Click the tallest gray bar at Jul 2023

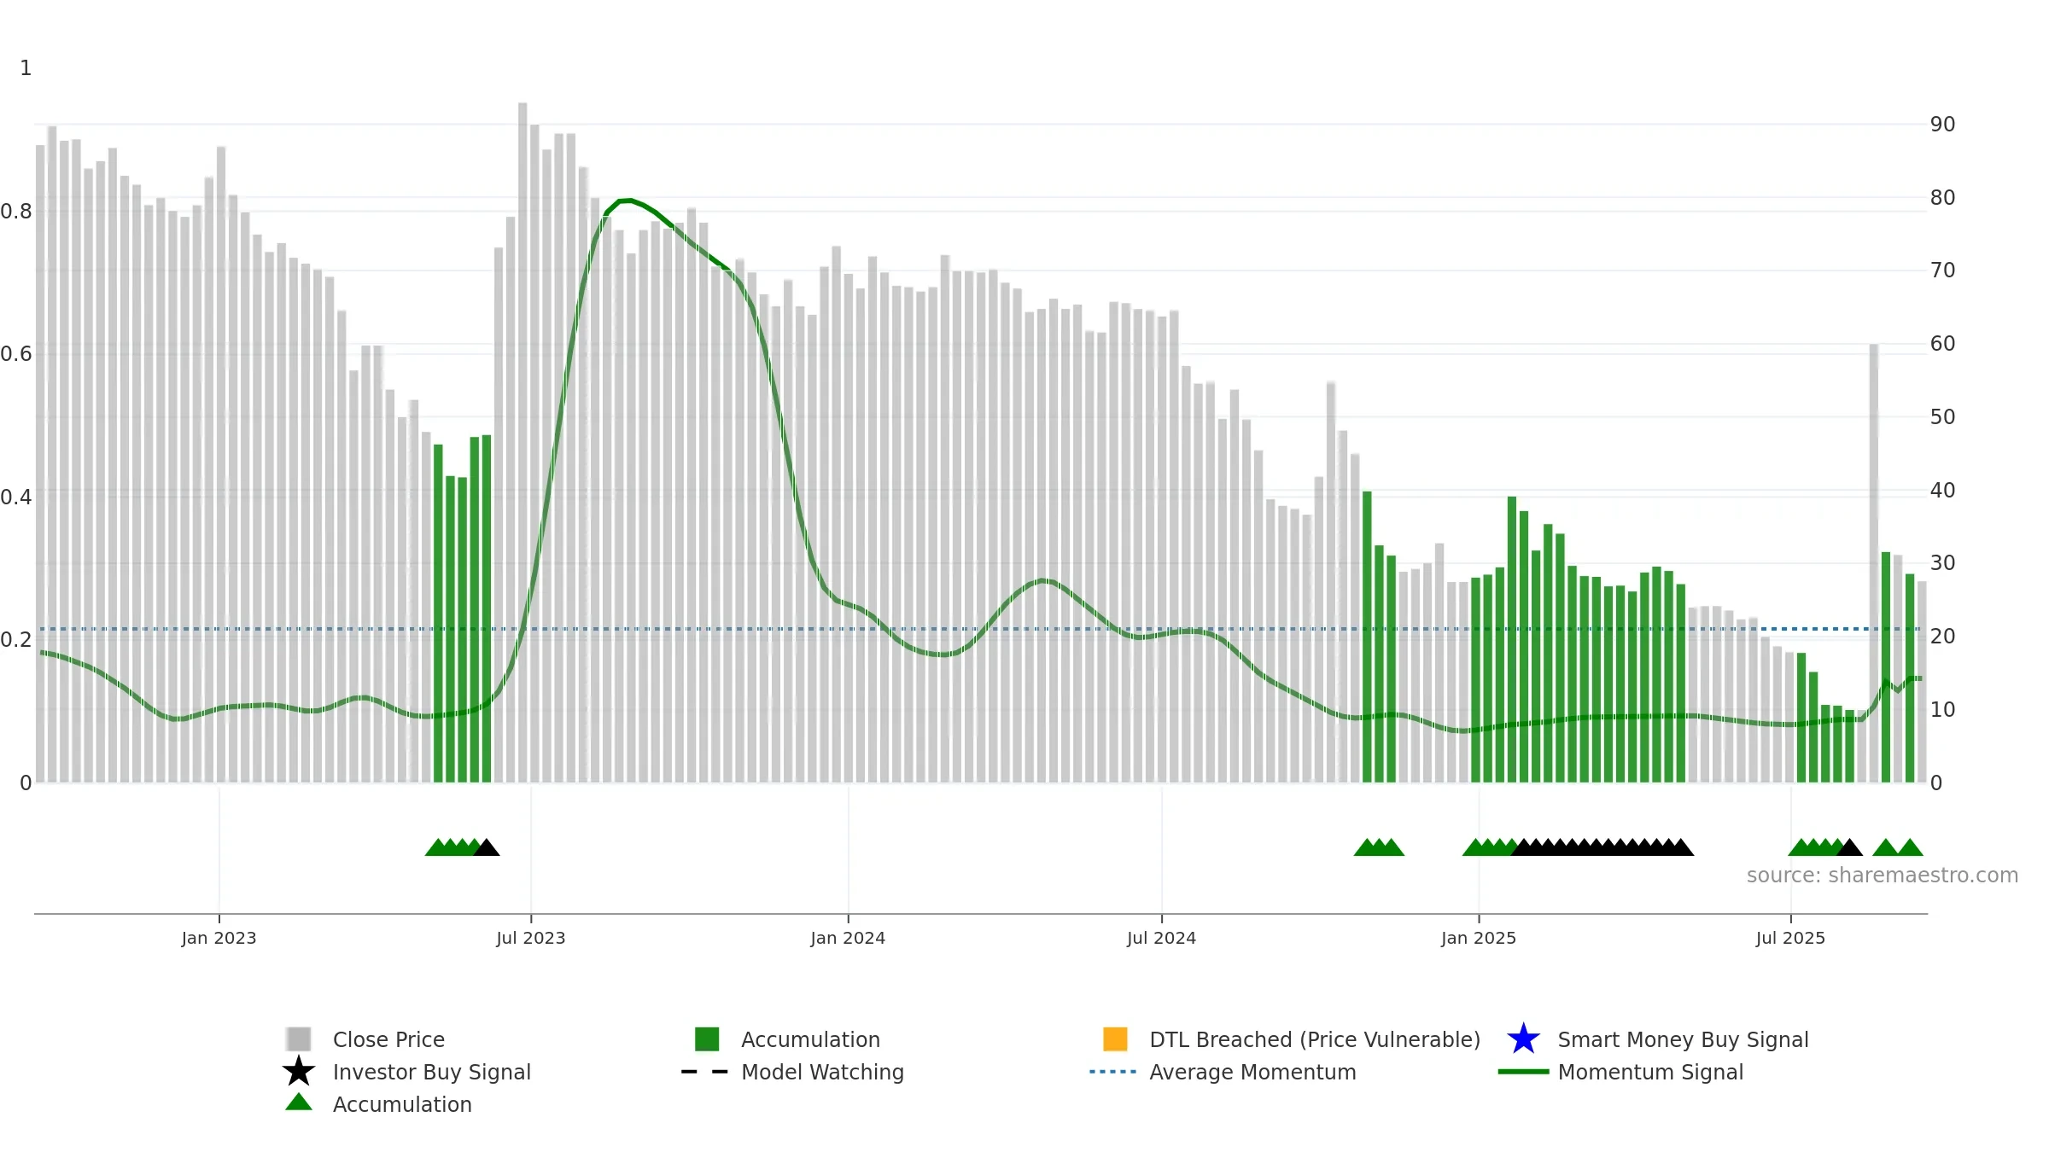[x=522, y=442]
